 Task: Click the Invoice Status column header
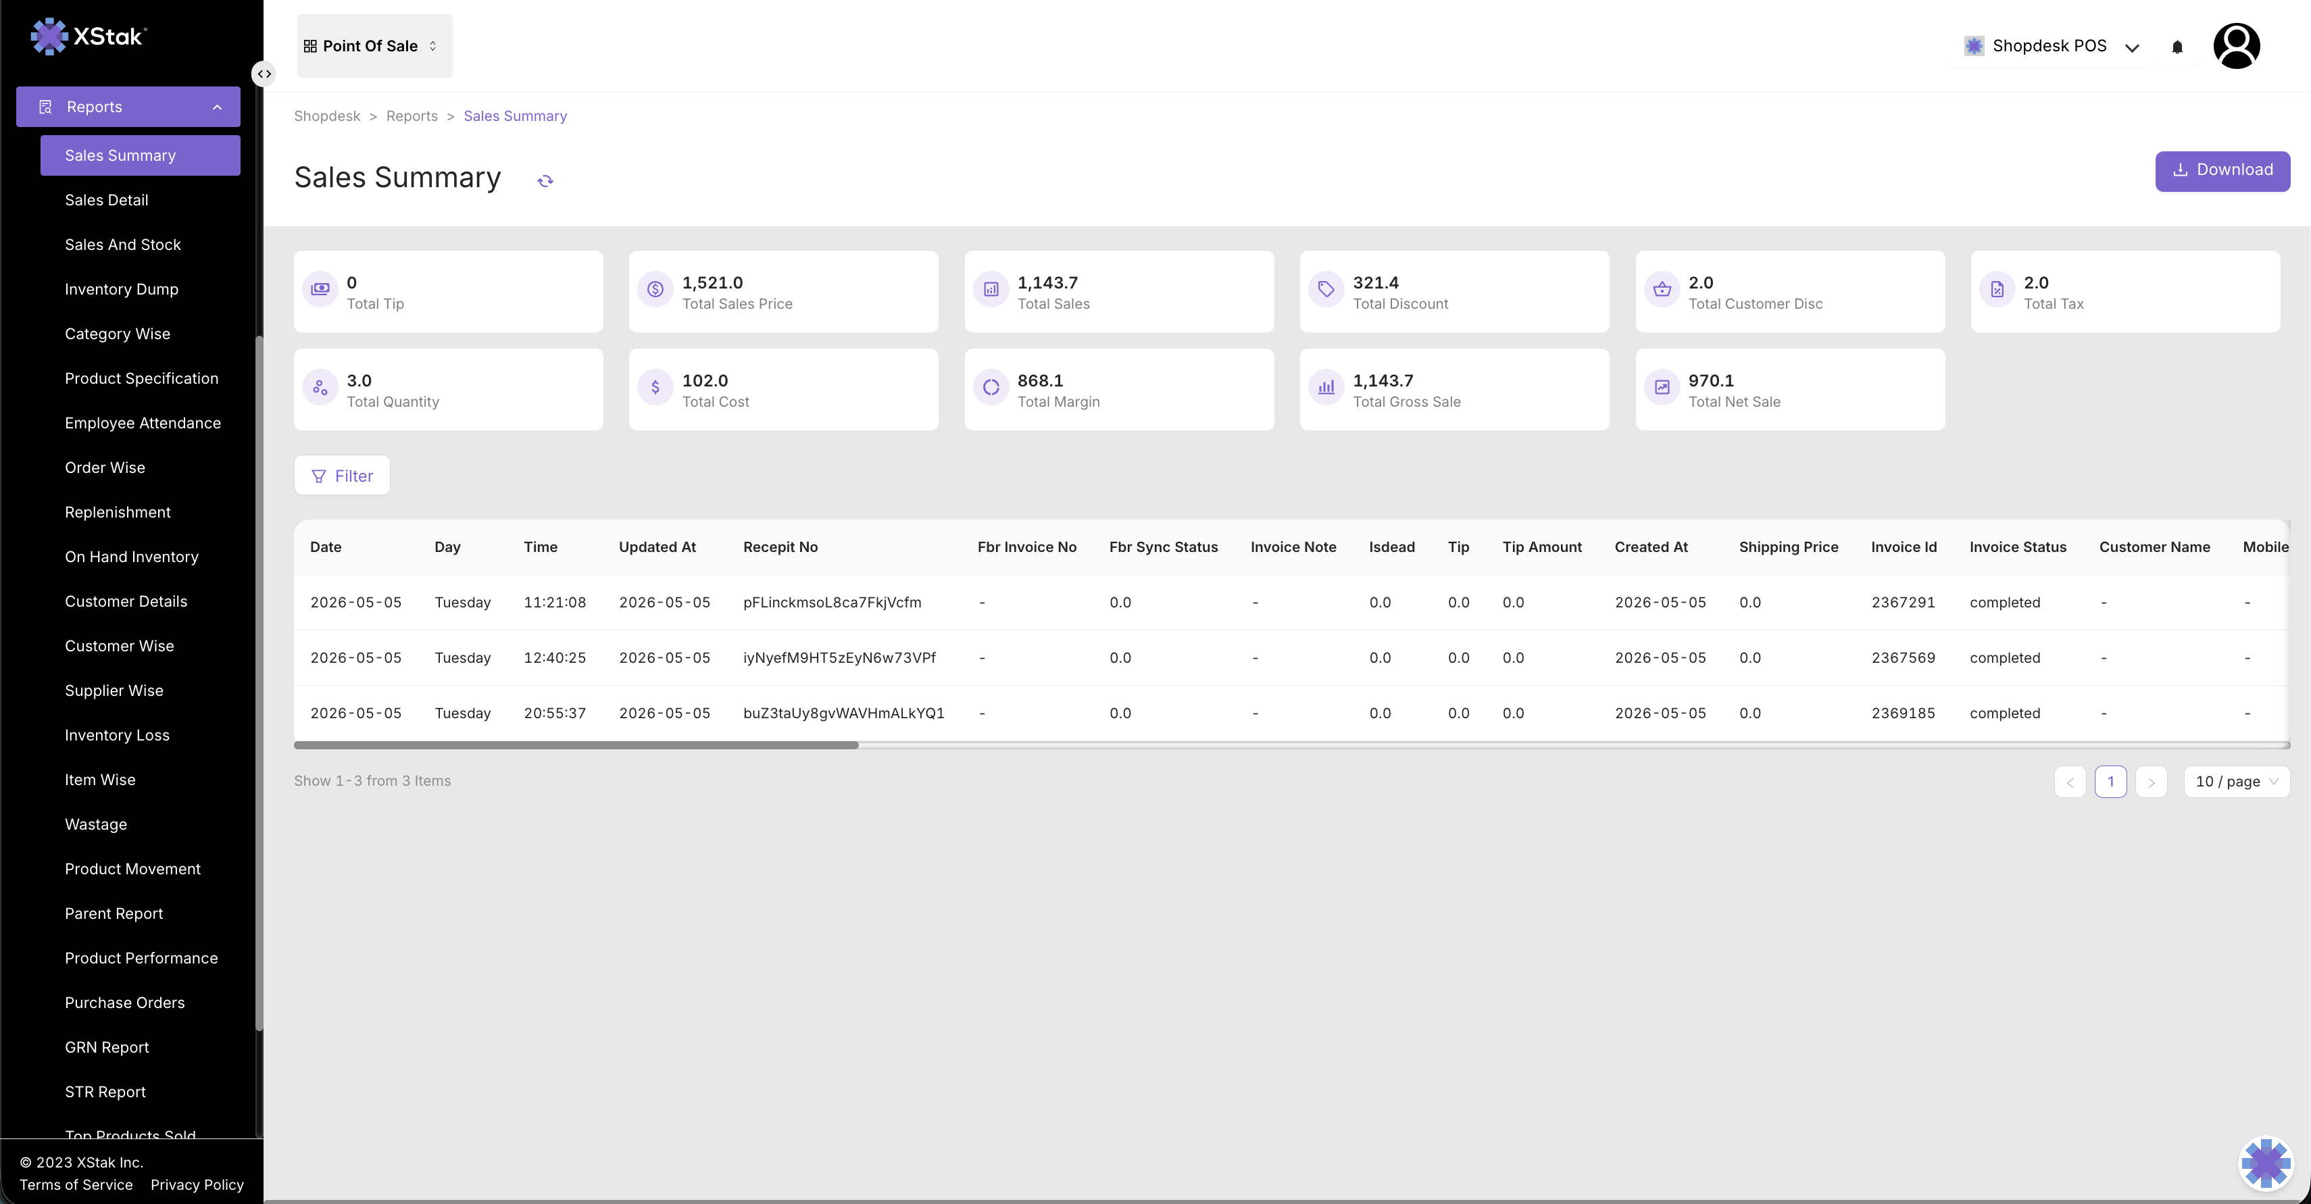2017,547
